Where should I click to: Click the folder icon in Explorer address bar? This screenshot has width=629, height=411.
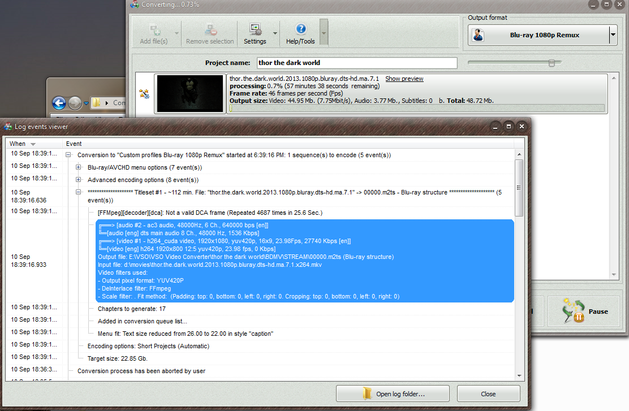point(96,103)
